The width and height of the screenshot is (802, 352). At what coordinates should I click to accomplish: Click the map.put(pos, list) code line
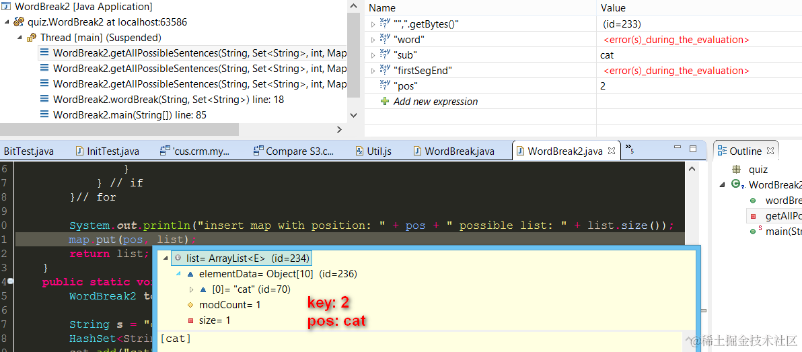133,240
